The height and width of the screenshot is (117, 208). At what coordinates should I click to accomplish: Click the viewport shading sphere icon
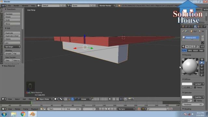point(56,99)
